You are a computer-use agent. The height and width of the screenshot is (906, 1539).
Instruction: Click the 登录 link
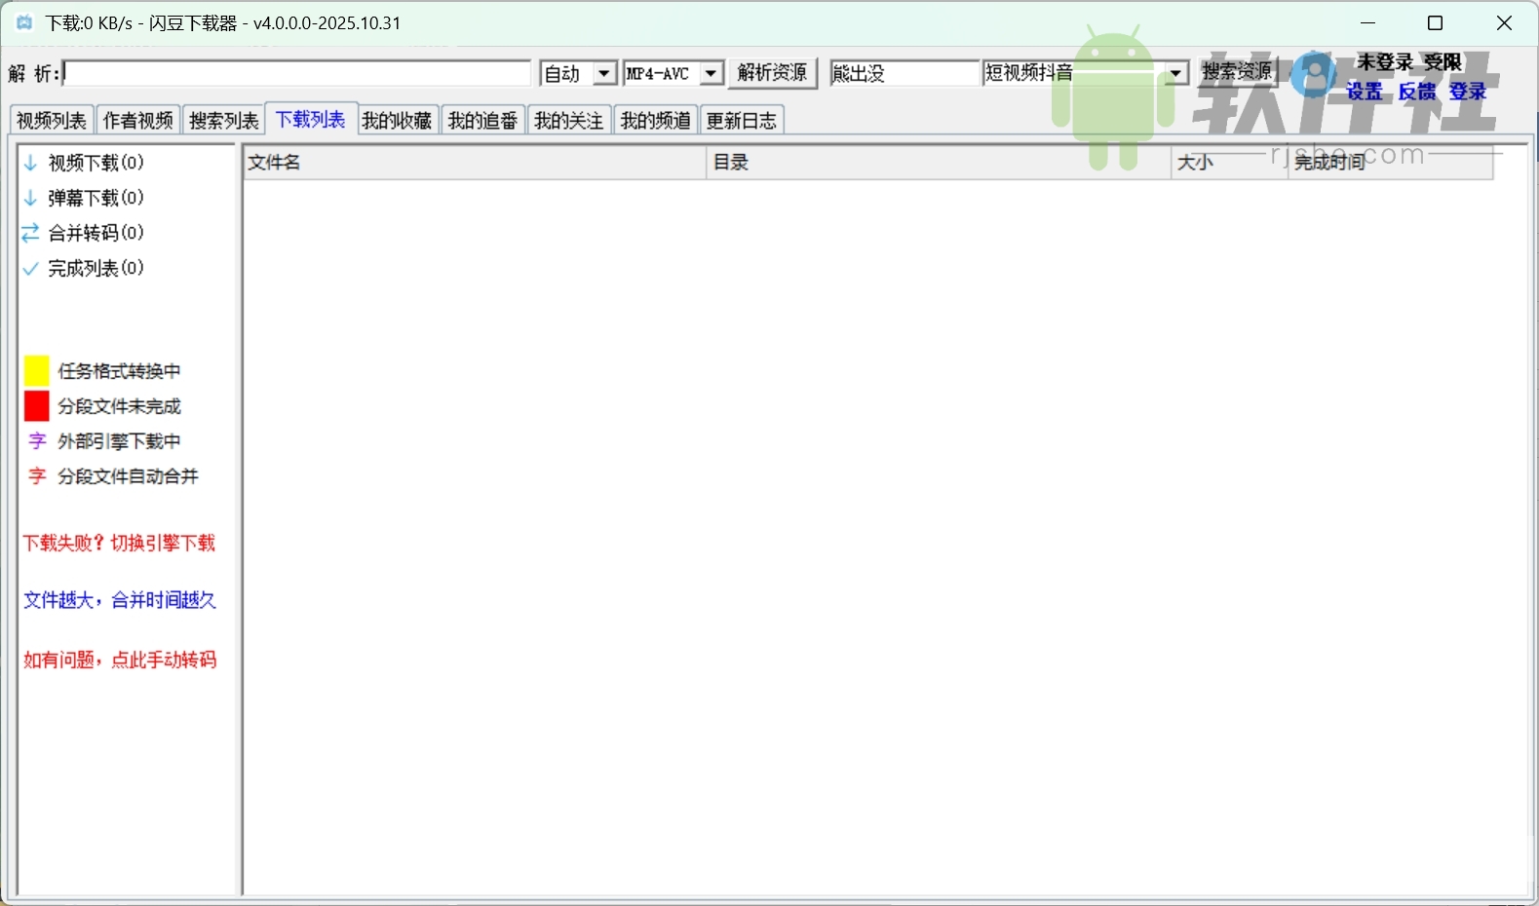pyautogui.click(x=1468, y=91)
